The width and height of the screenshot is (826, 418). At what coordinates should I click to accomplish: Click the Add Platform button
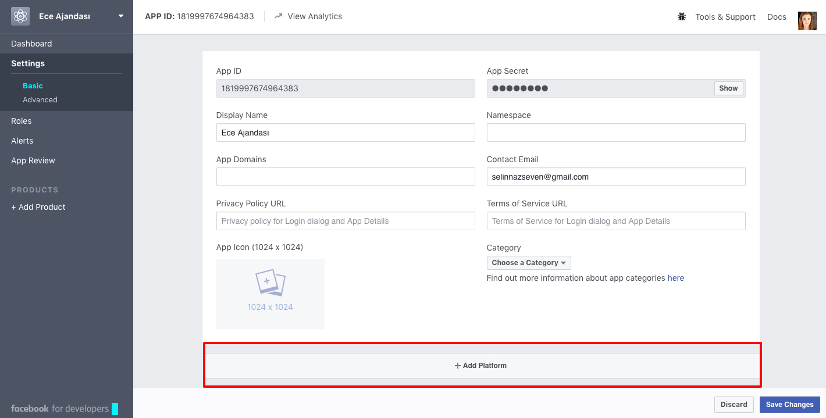481,366
